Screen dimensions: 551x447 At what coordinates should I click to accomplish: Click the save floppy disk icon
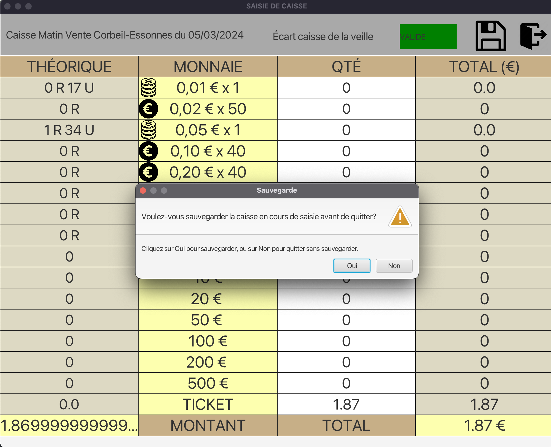point(491,36)
